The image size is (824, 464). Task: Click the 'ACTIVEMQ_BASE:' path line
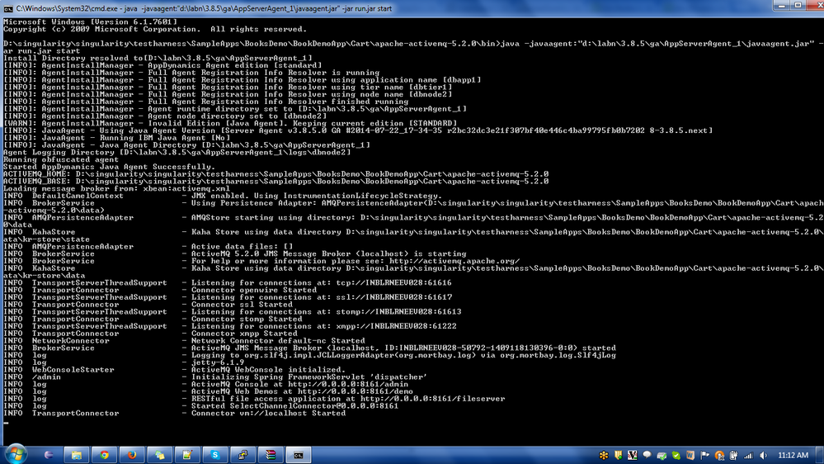click(x=275, y=182)
